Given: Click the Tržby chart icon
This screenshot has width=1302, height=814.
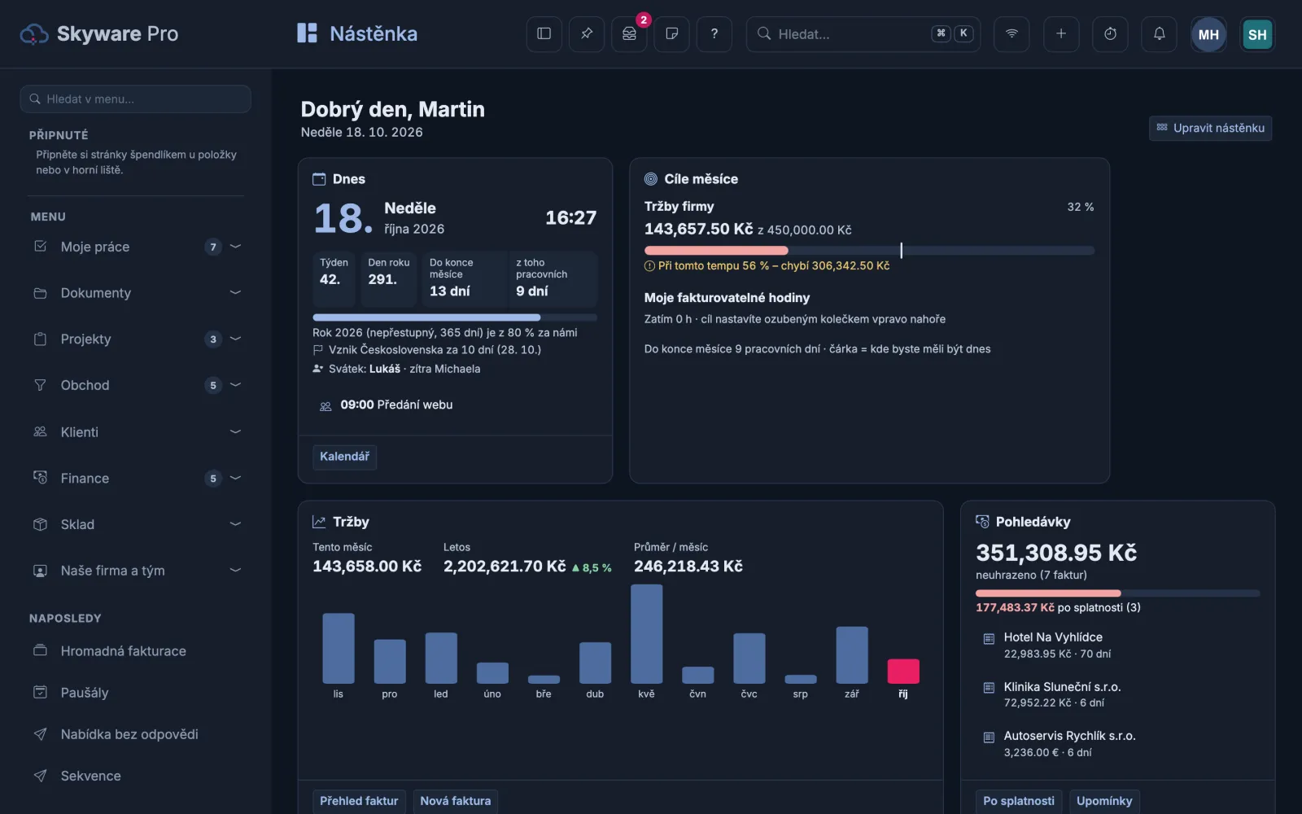Looking at the screenshot, I should [x=319, y=522].
